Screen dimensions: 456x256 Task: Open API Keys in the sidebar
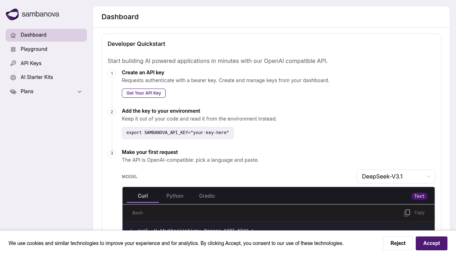[46, 63]
